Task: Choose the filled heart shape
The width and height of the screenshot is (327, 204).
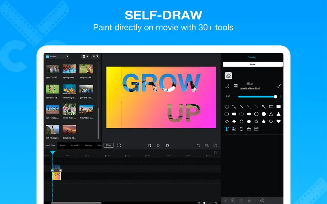Action: [x=278, y=121]
